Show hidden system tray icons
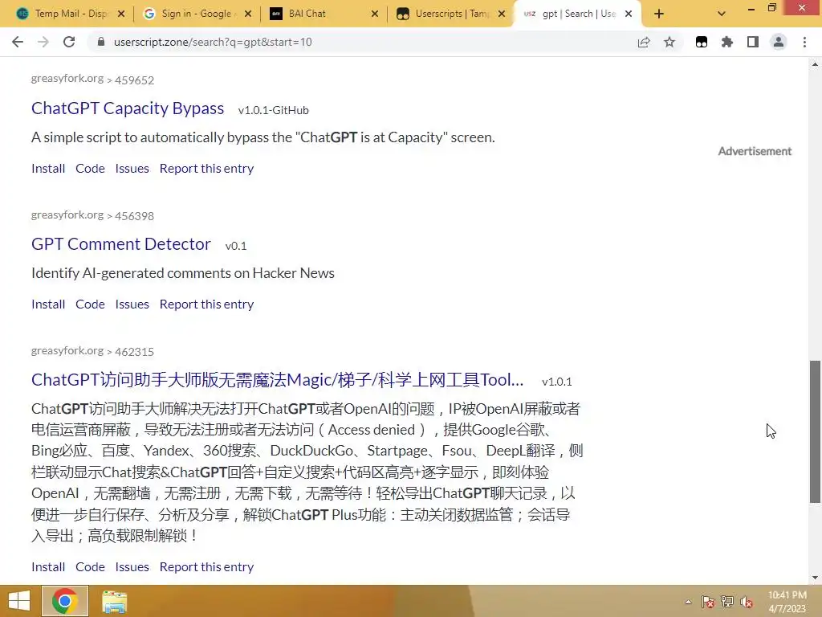This screenshot has width=822, height=617. (x=688, y=602)
